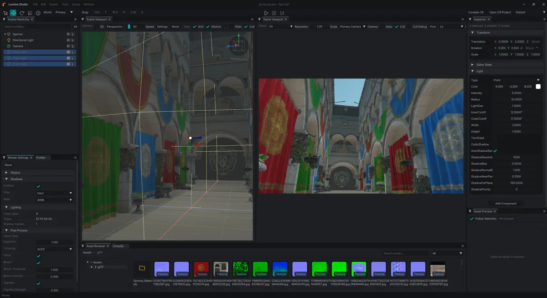The height and width of the screenshot is (298, 547).
Task: Click the Add Component button
Action: (506, 203)
